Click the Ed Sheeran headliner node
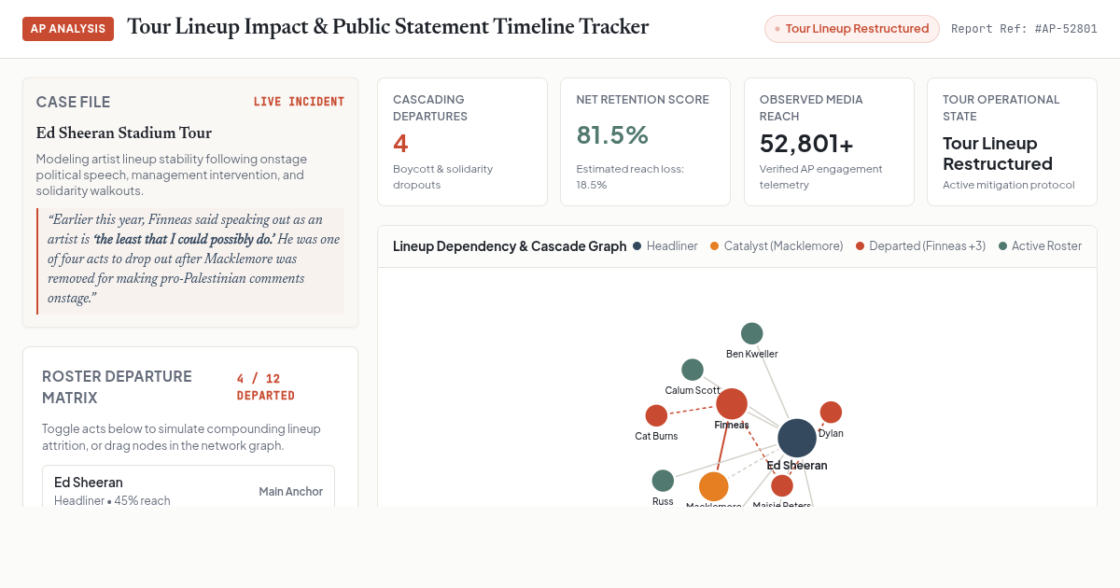1120x588 pixels. click(x=797, y=438)
